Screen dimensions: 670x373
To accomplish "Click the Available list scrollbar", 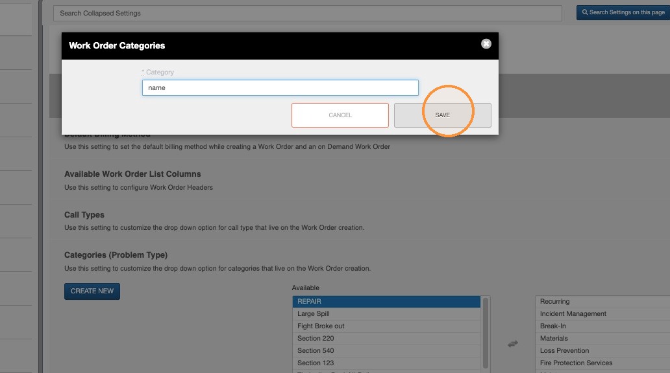I will click(x=486, y=332).
